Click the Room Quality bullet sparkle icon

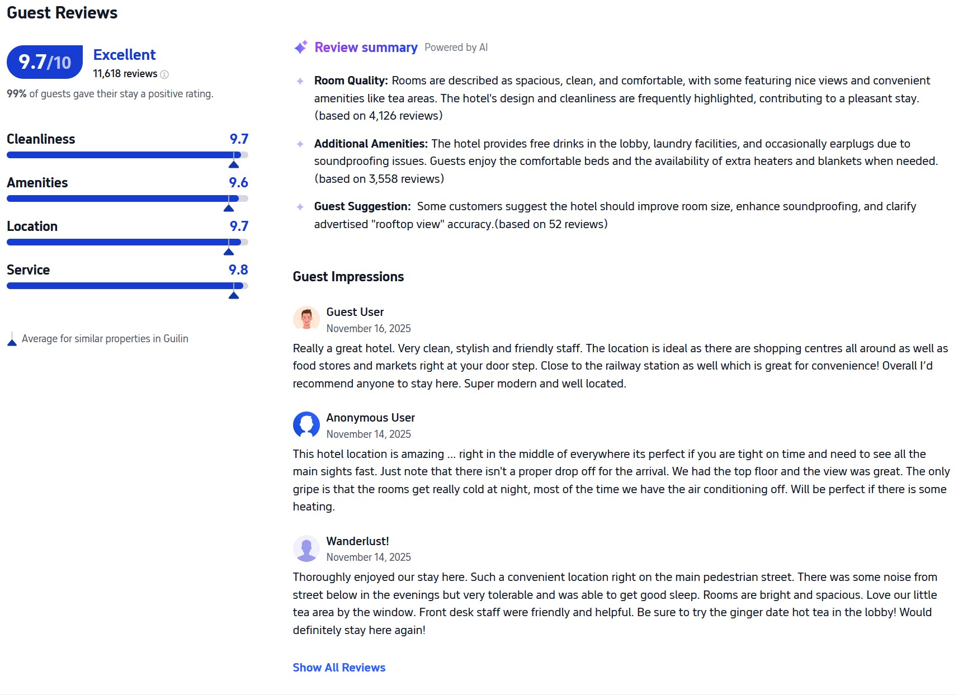(300, 81)
